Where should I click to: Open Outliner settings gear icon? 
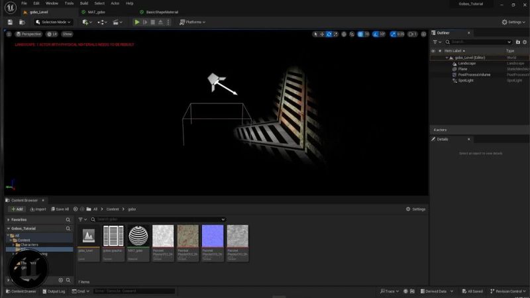pyautogui.click(x=525, y=42)
